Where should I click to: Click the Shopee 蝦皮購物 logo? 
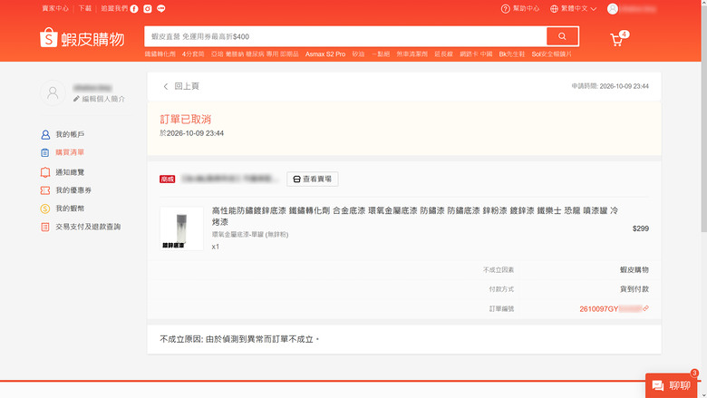(82, 38)
